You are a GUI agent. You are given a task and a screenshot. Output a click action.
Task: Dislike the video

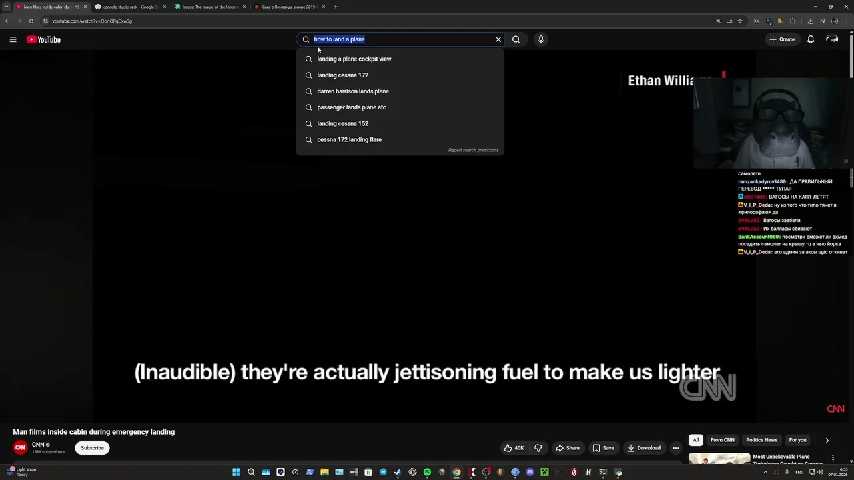[538, 448]
